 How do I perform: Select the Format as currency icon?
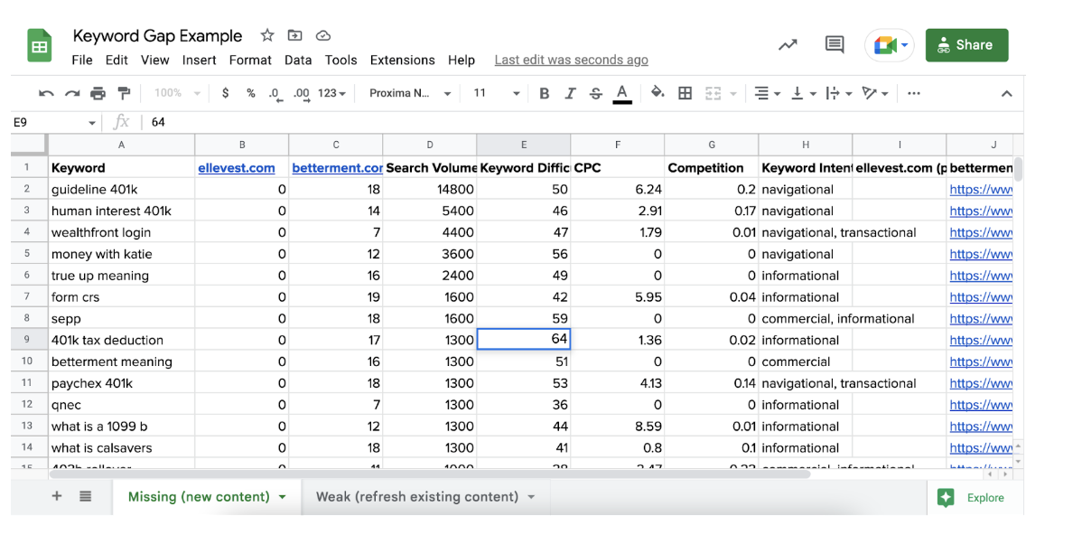[x=225, y=92]
